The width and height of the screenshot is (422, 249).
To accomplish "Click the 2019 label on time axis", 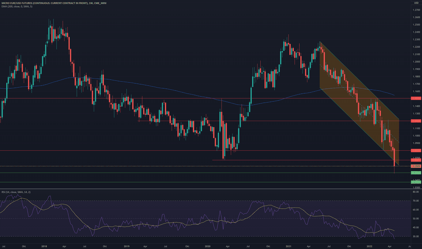I will point(126,246).
